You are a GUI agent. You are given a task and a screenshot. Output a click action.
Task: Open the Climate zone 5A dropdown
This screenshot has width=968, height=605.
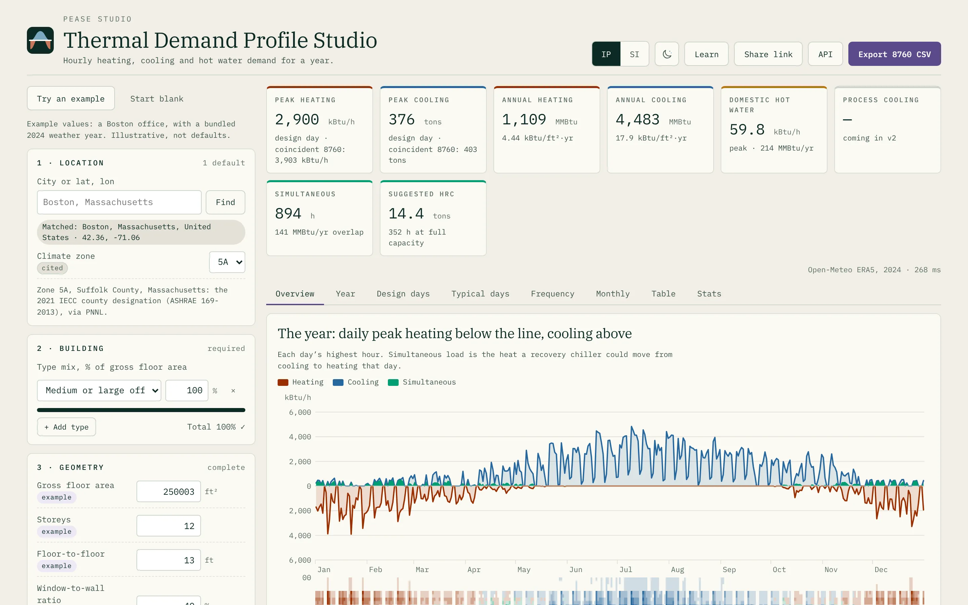click(x=227, y=262)
